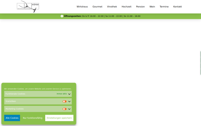Open the Wirtshaus menu item
This screenshot has height=126, width=201.
(x=82, y=7)
